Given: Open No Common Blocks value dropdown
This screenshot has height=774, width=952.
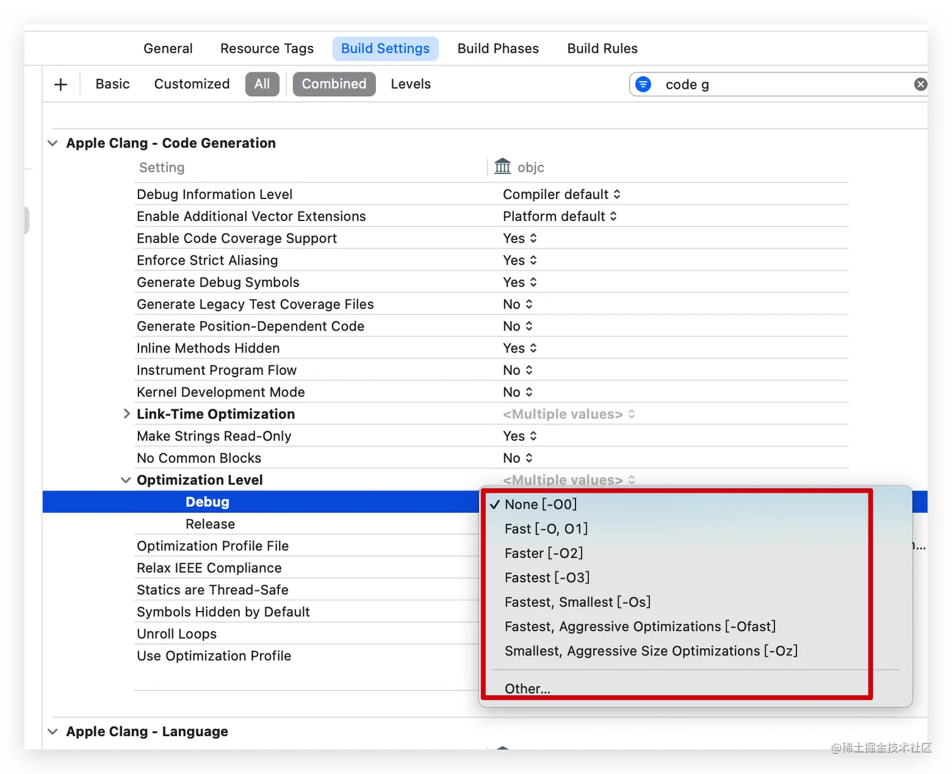Looking at the screenshot, I should [518, 458].
